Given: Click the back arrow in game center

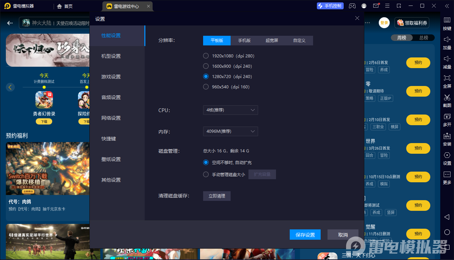Looking at the screenshot, I should coord(10,23).
